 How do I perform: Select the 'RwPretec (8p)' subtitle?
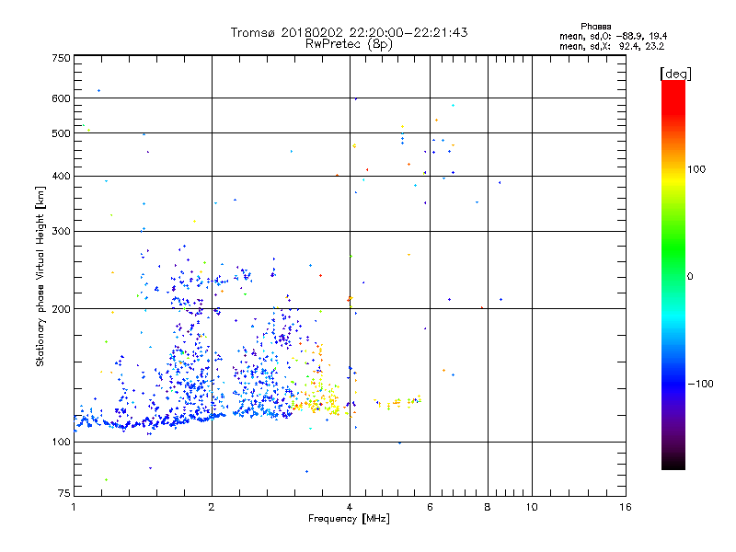349,44
